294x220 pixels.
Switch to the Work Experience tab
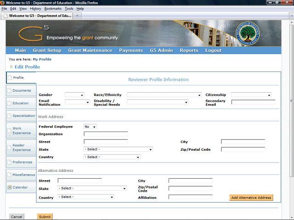tap(21, 131)
